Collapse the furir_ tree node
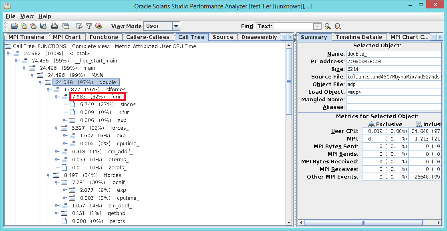The width and height of the screenshot is (447, 231). [57, 97]
